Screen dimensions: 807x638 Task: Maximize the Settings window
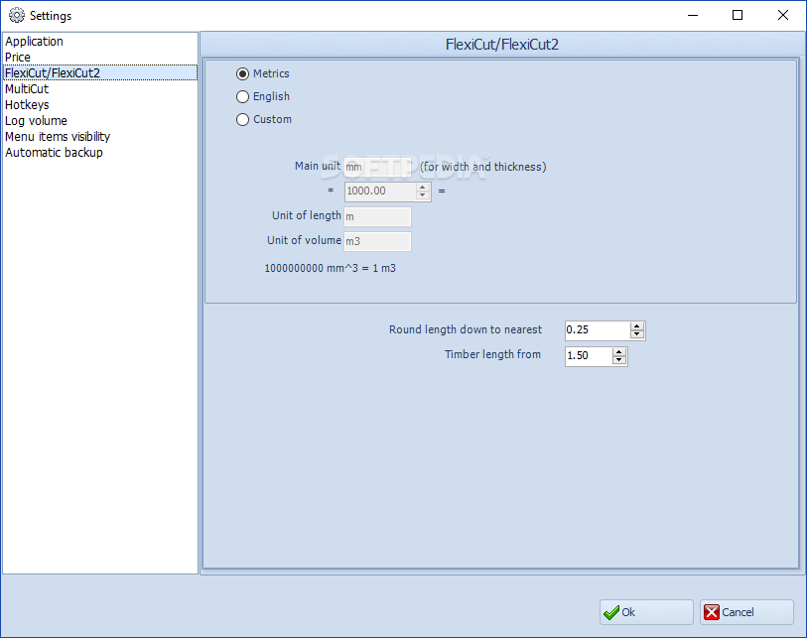pyautogui.click(x=737, y=15)
